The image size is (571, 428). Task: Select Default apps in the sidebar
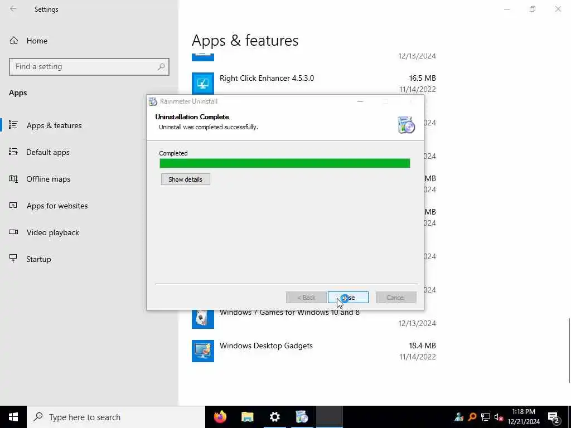[48, 152]
